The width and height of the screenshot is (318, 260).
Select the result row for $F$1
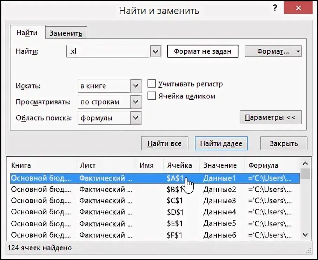(x=155, y=235)
